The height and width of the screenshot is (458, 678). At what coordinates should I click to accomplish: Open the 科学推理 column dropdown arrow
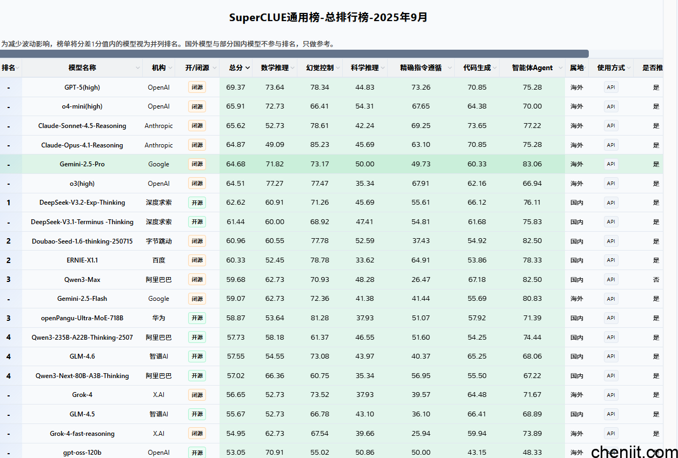[383, 68]
